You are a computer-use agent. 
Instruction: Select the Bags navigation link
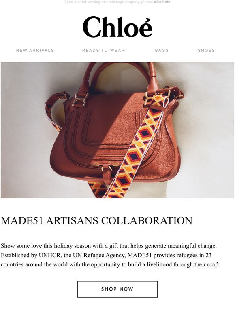[162, 50]
